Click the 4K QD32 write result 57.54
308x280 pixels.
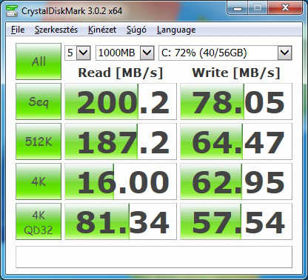pos(236,221)
